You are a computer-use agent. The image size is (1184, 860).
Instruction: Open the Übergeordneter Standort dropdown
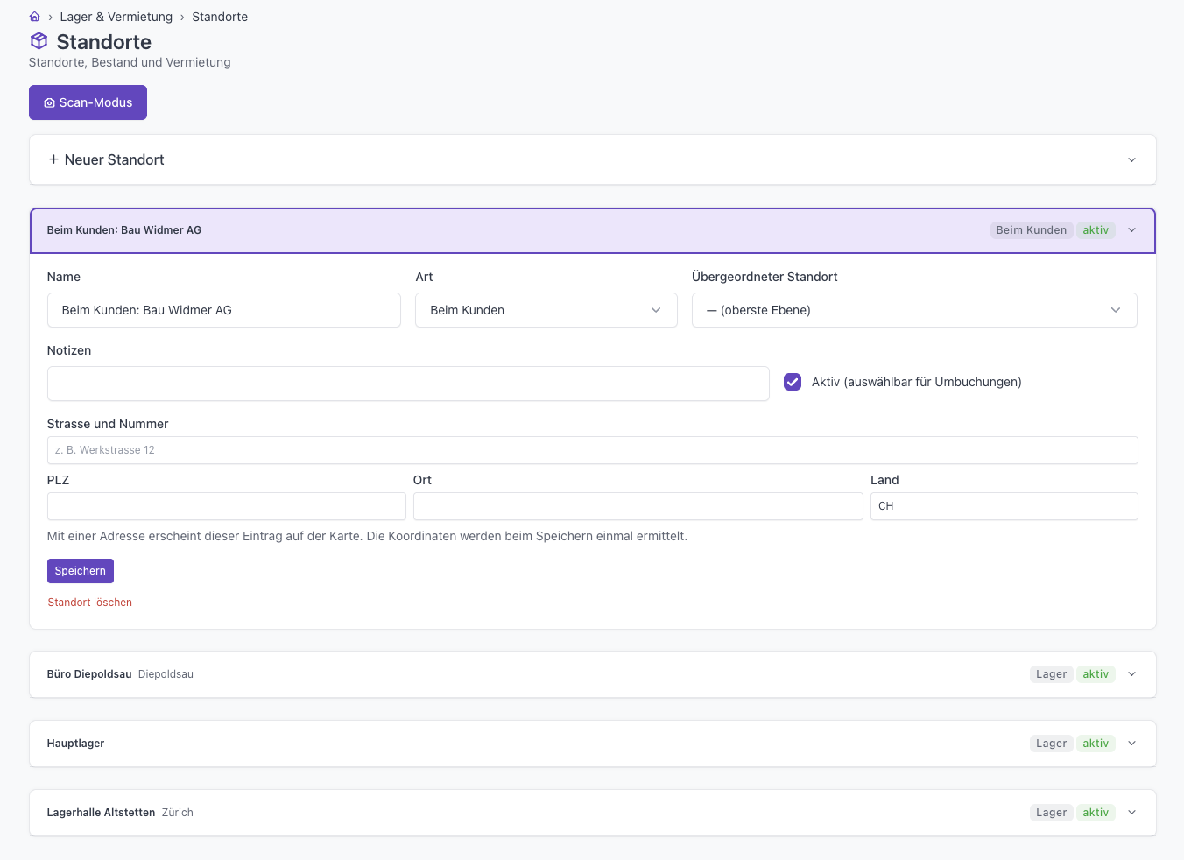914,310
